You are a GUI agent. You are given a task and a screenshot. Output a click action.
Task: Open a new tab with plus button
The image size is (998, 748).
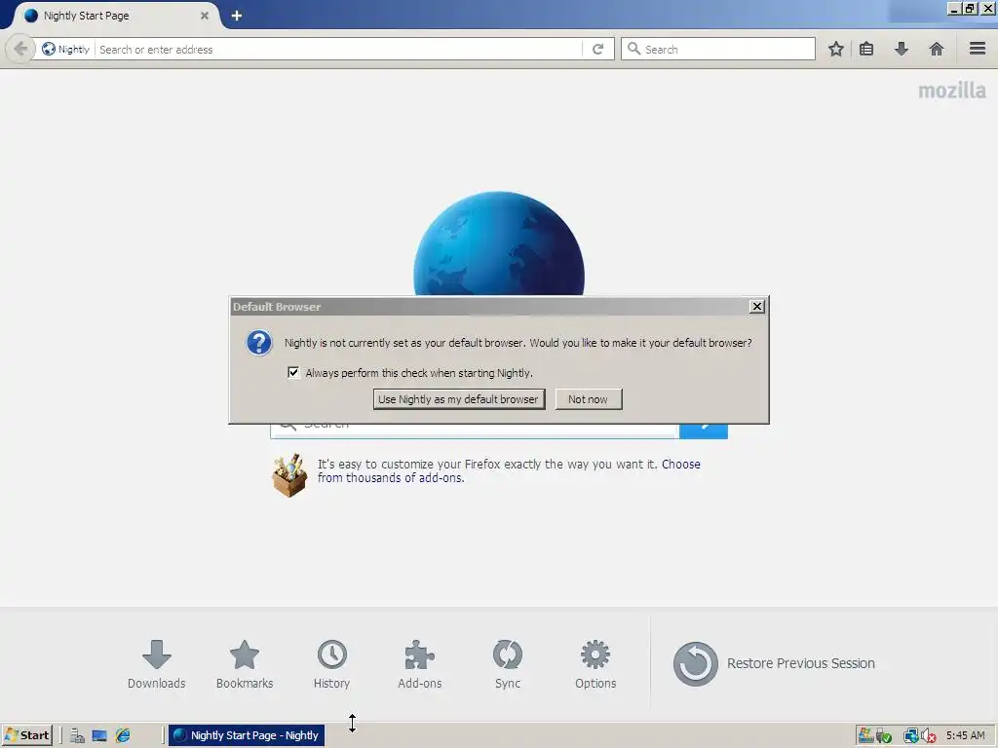click(236, 16)
